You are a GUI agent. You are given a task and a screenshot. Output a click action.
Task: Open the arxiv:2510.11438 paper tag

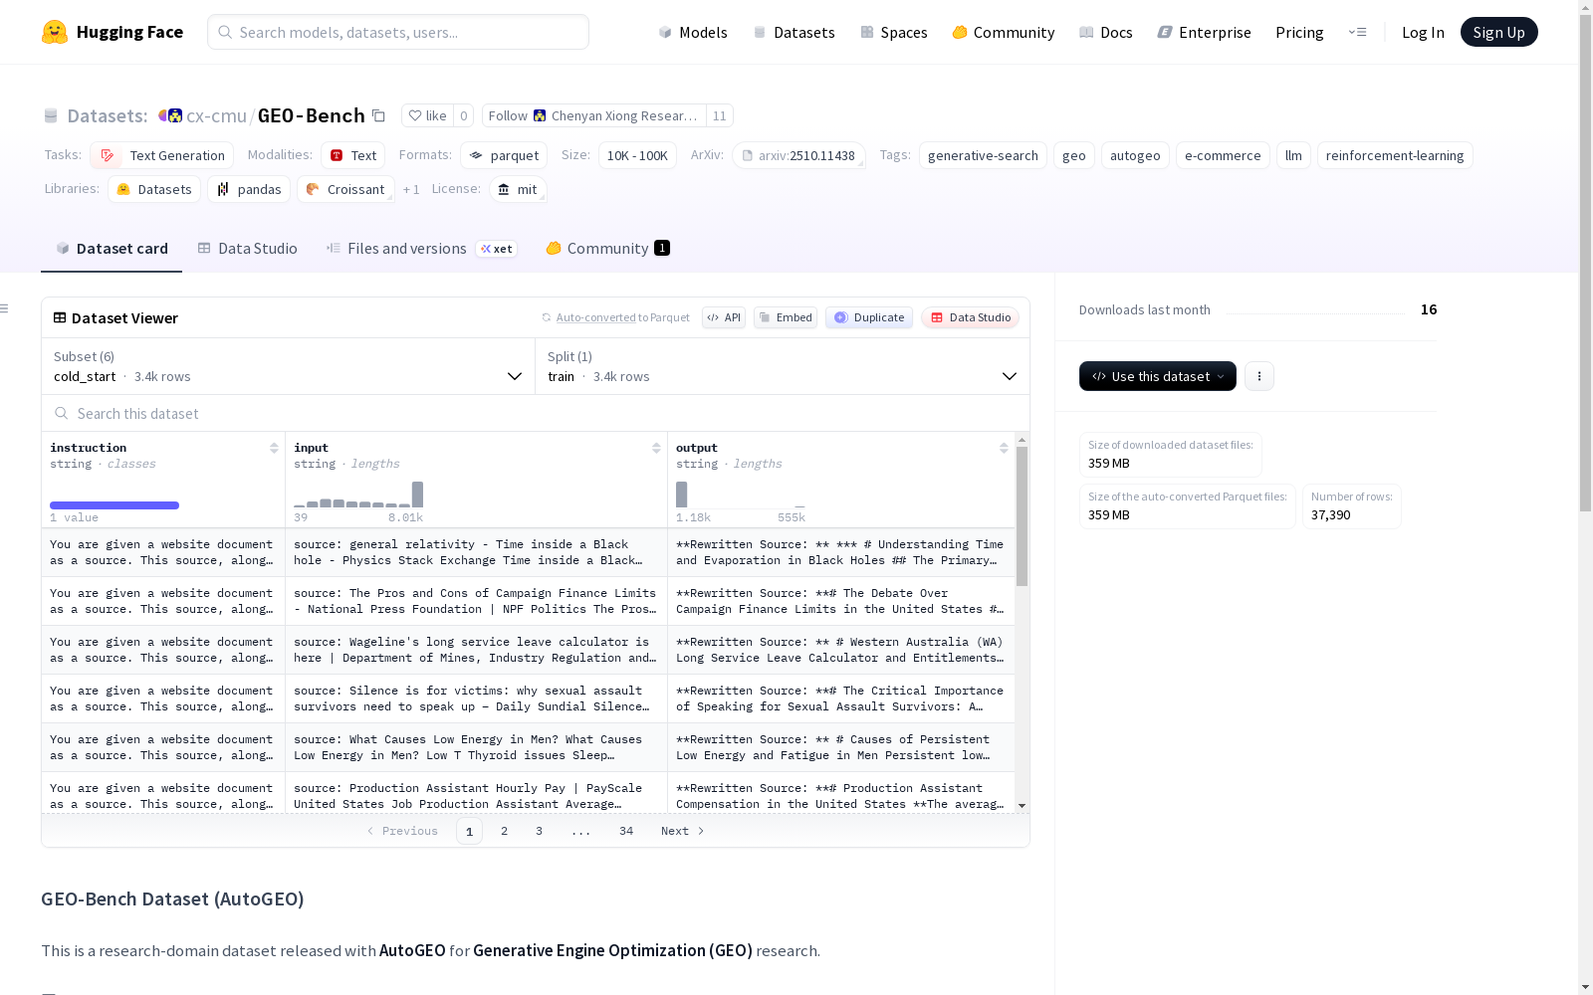[798, 155]
